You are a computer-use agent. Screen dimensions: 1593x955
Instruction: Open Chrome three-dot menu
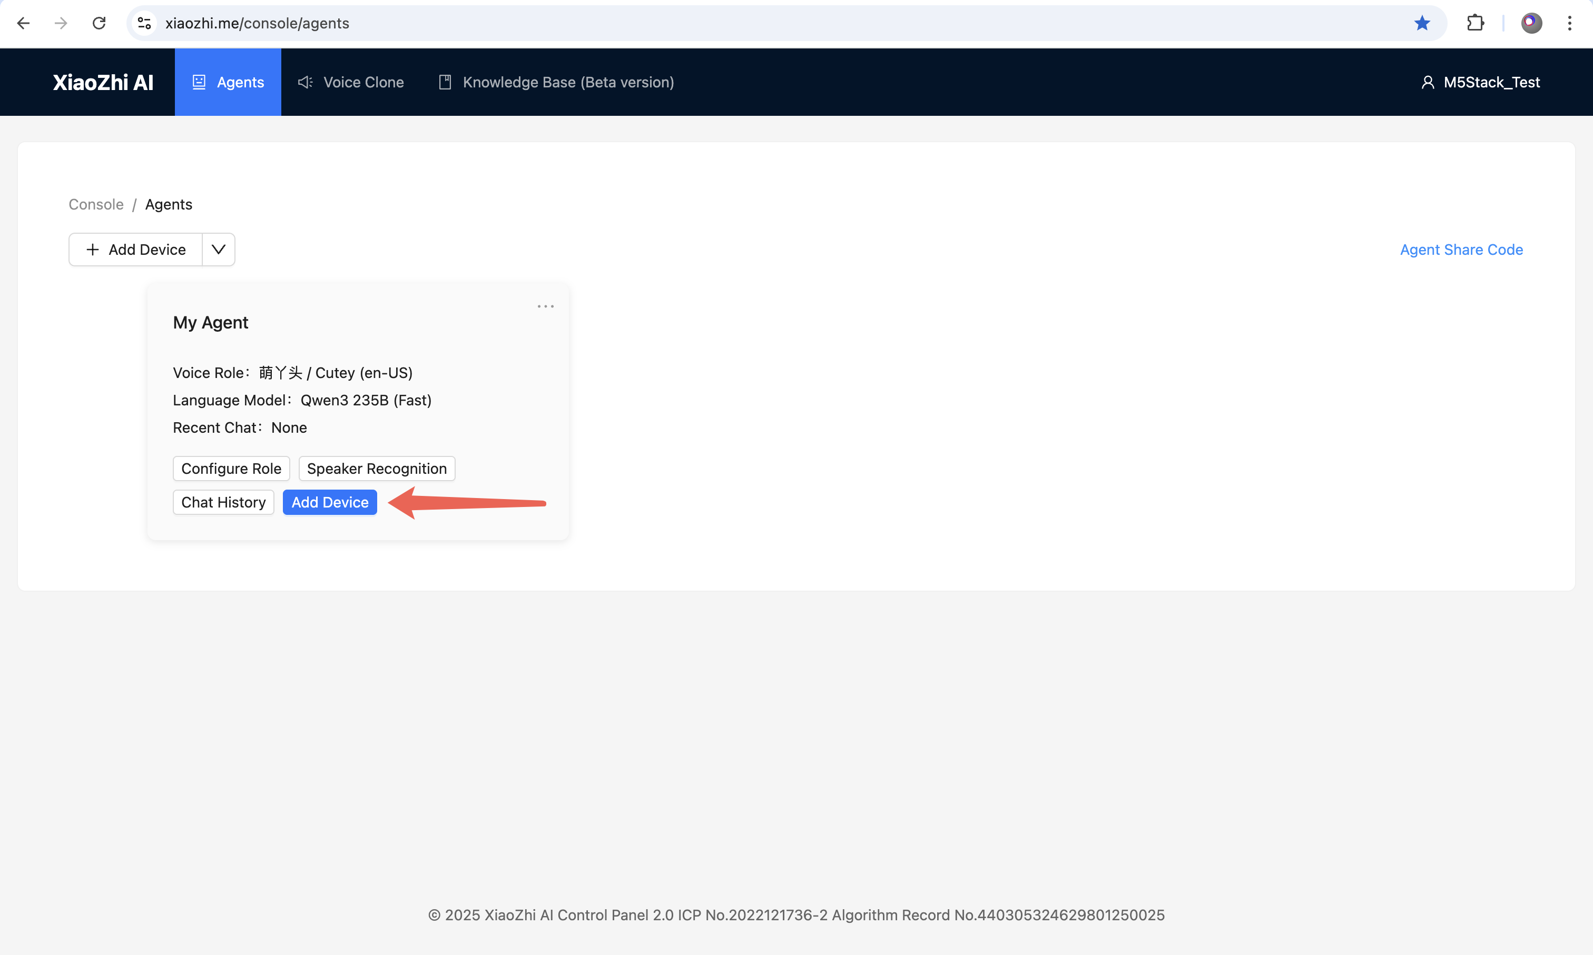click(1570, 24)
